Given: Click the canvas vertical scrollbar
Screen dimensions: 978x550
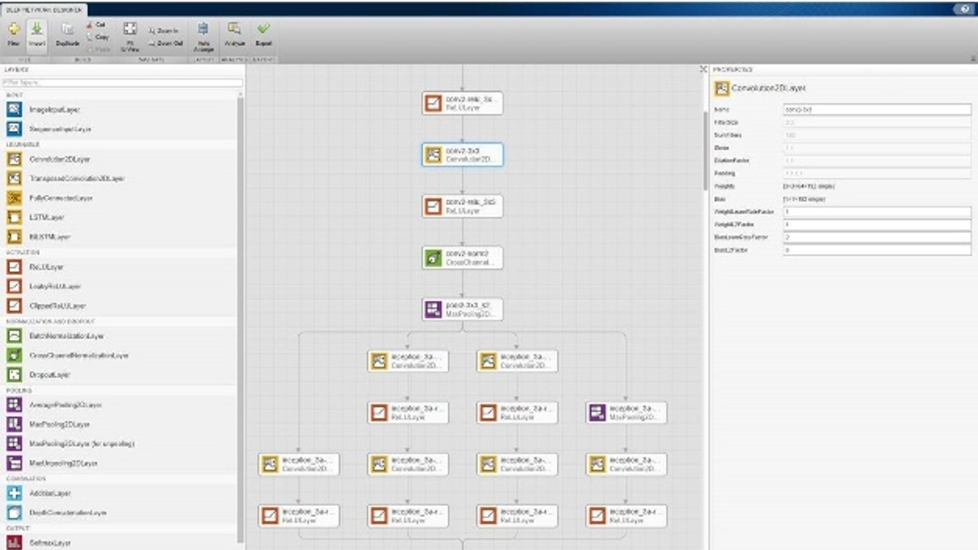Looking at the screenshot, I should pos(705,151).
